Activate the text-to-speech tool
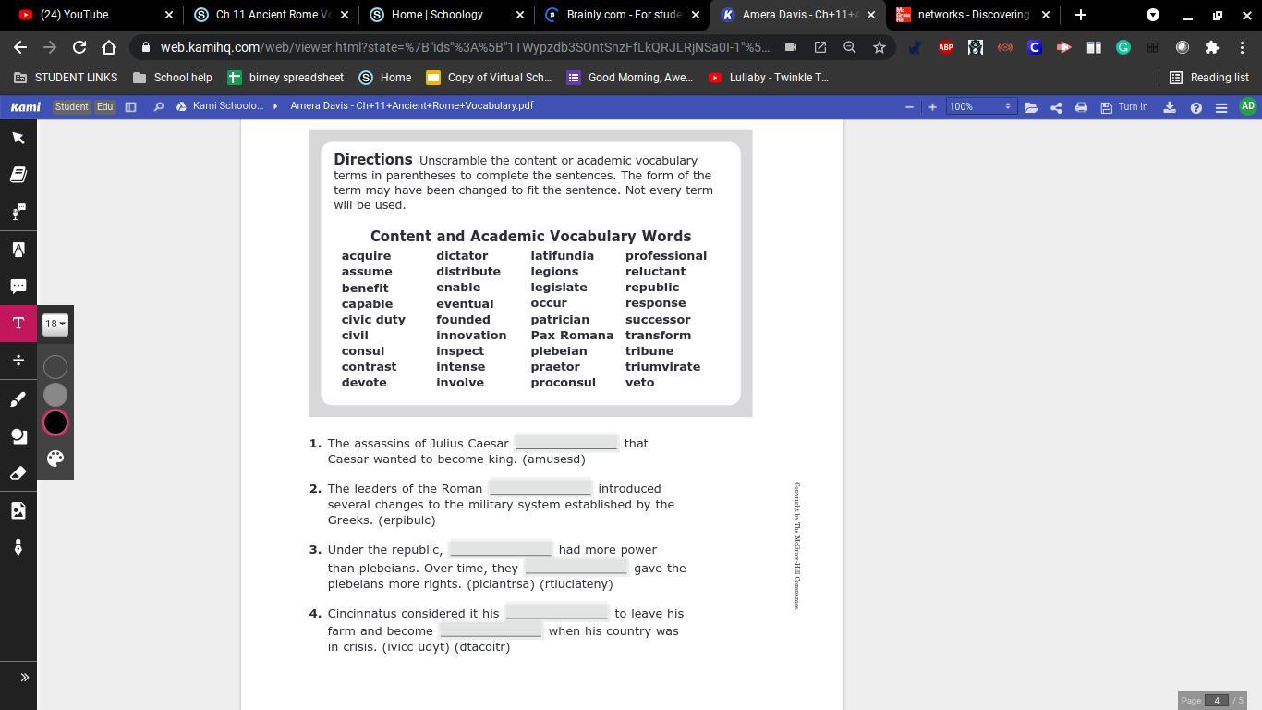 pyautogui.click(x=18, y=212)
